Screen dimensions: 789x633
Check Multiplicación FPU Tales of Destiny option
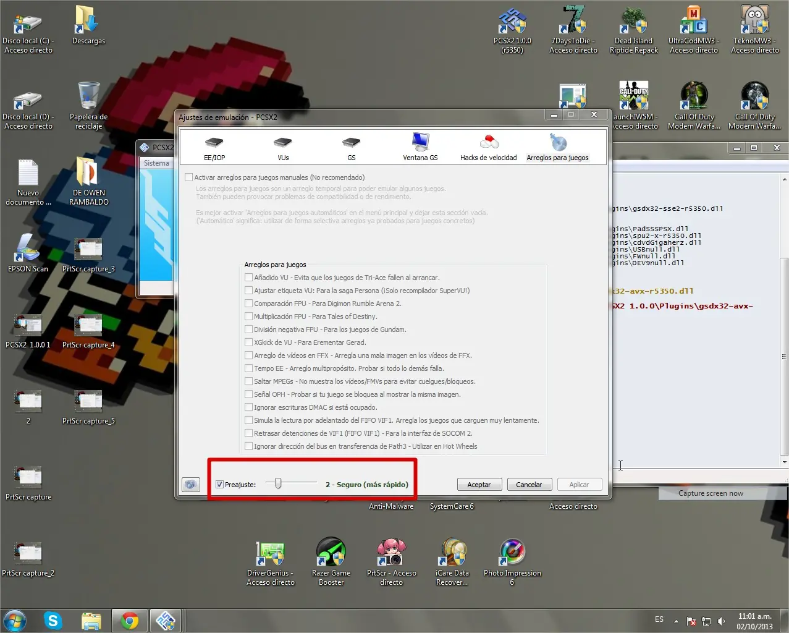coord(248,316)
